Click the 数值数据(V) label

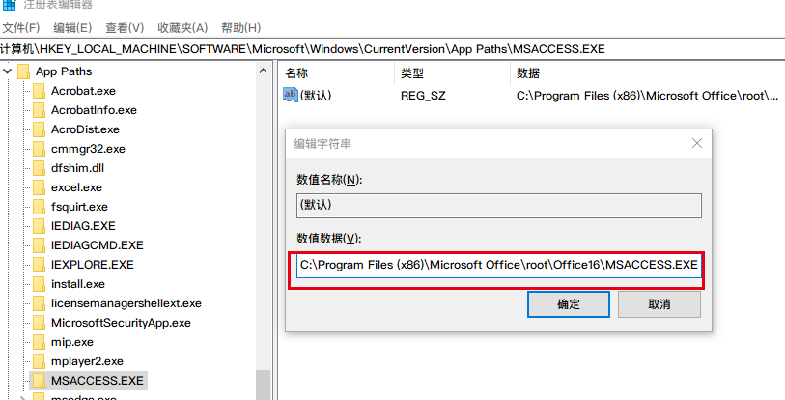coord(329,239)
